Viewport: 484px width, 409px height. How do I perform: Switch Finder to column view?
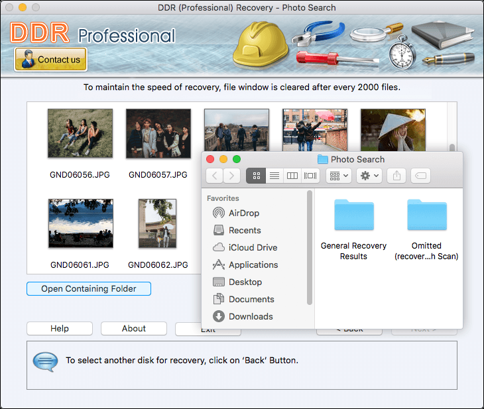(292, 176)
